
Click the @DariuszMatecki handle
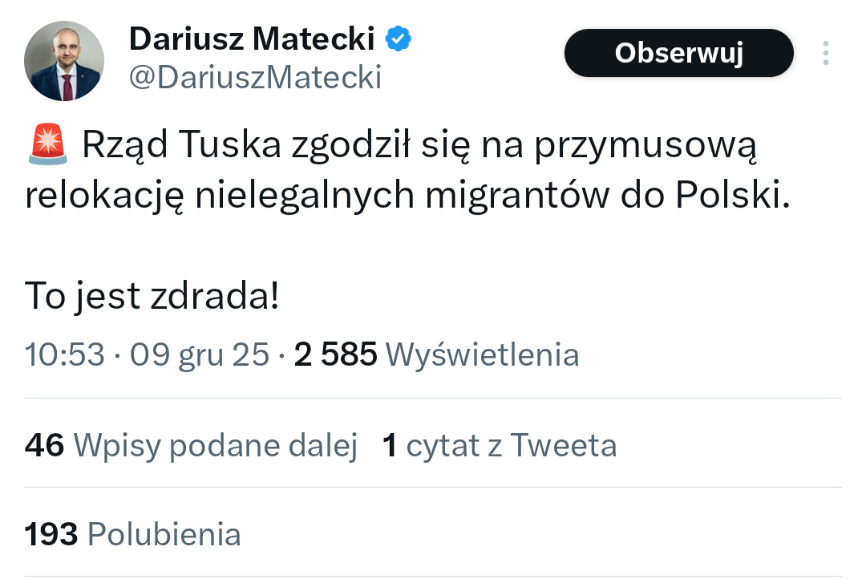click(x=255, y=77)
